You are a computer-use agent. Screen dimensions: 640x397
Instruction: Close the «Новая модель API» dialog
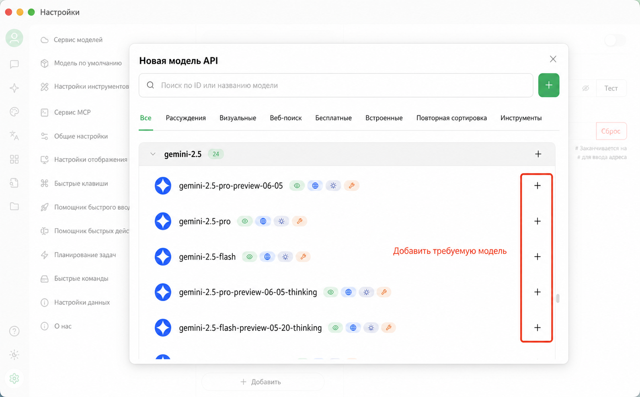(x=553, y=59)
